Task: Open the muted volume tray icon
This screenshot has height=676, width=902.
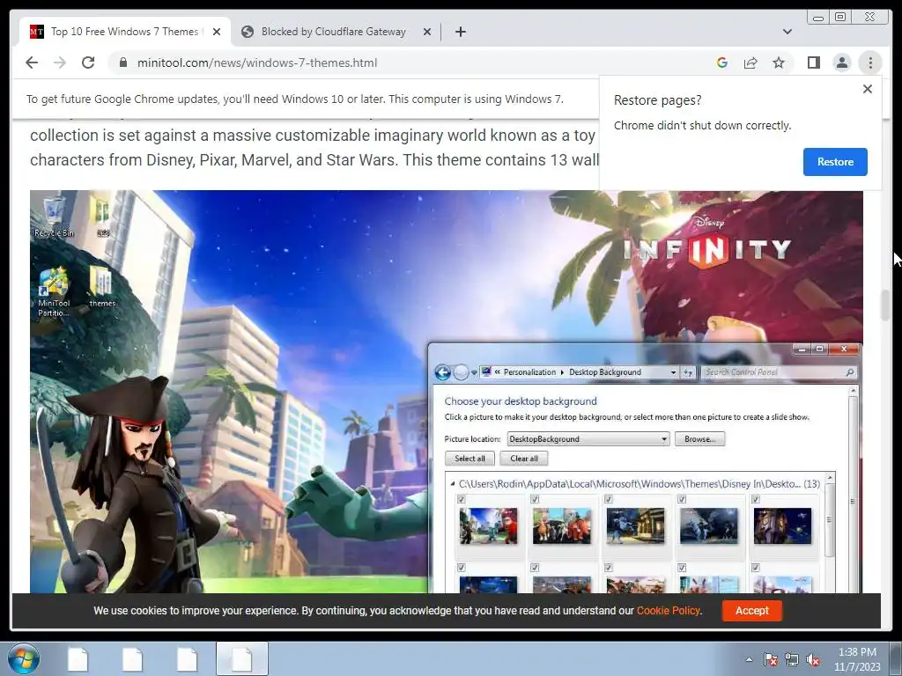Action: [813, 659]
